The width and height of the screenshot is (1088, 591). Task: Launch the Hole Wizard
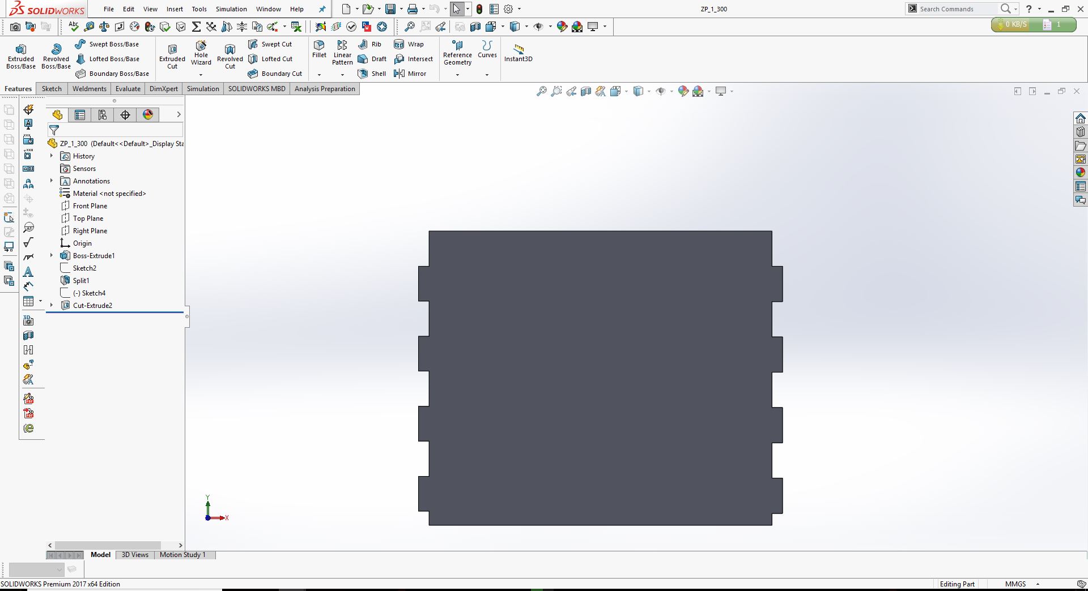[201, 53]
